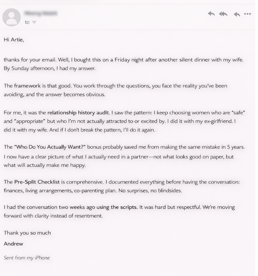Click the single-arrow Reply icon
258x276 pixels.
[x=211, y=14]
